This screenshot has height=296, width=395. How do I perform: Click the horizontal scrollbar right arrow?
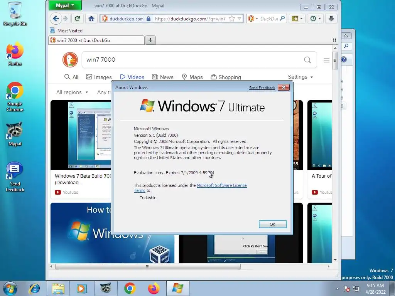[328, 266]
